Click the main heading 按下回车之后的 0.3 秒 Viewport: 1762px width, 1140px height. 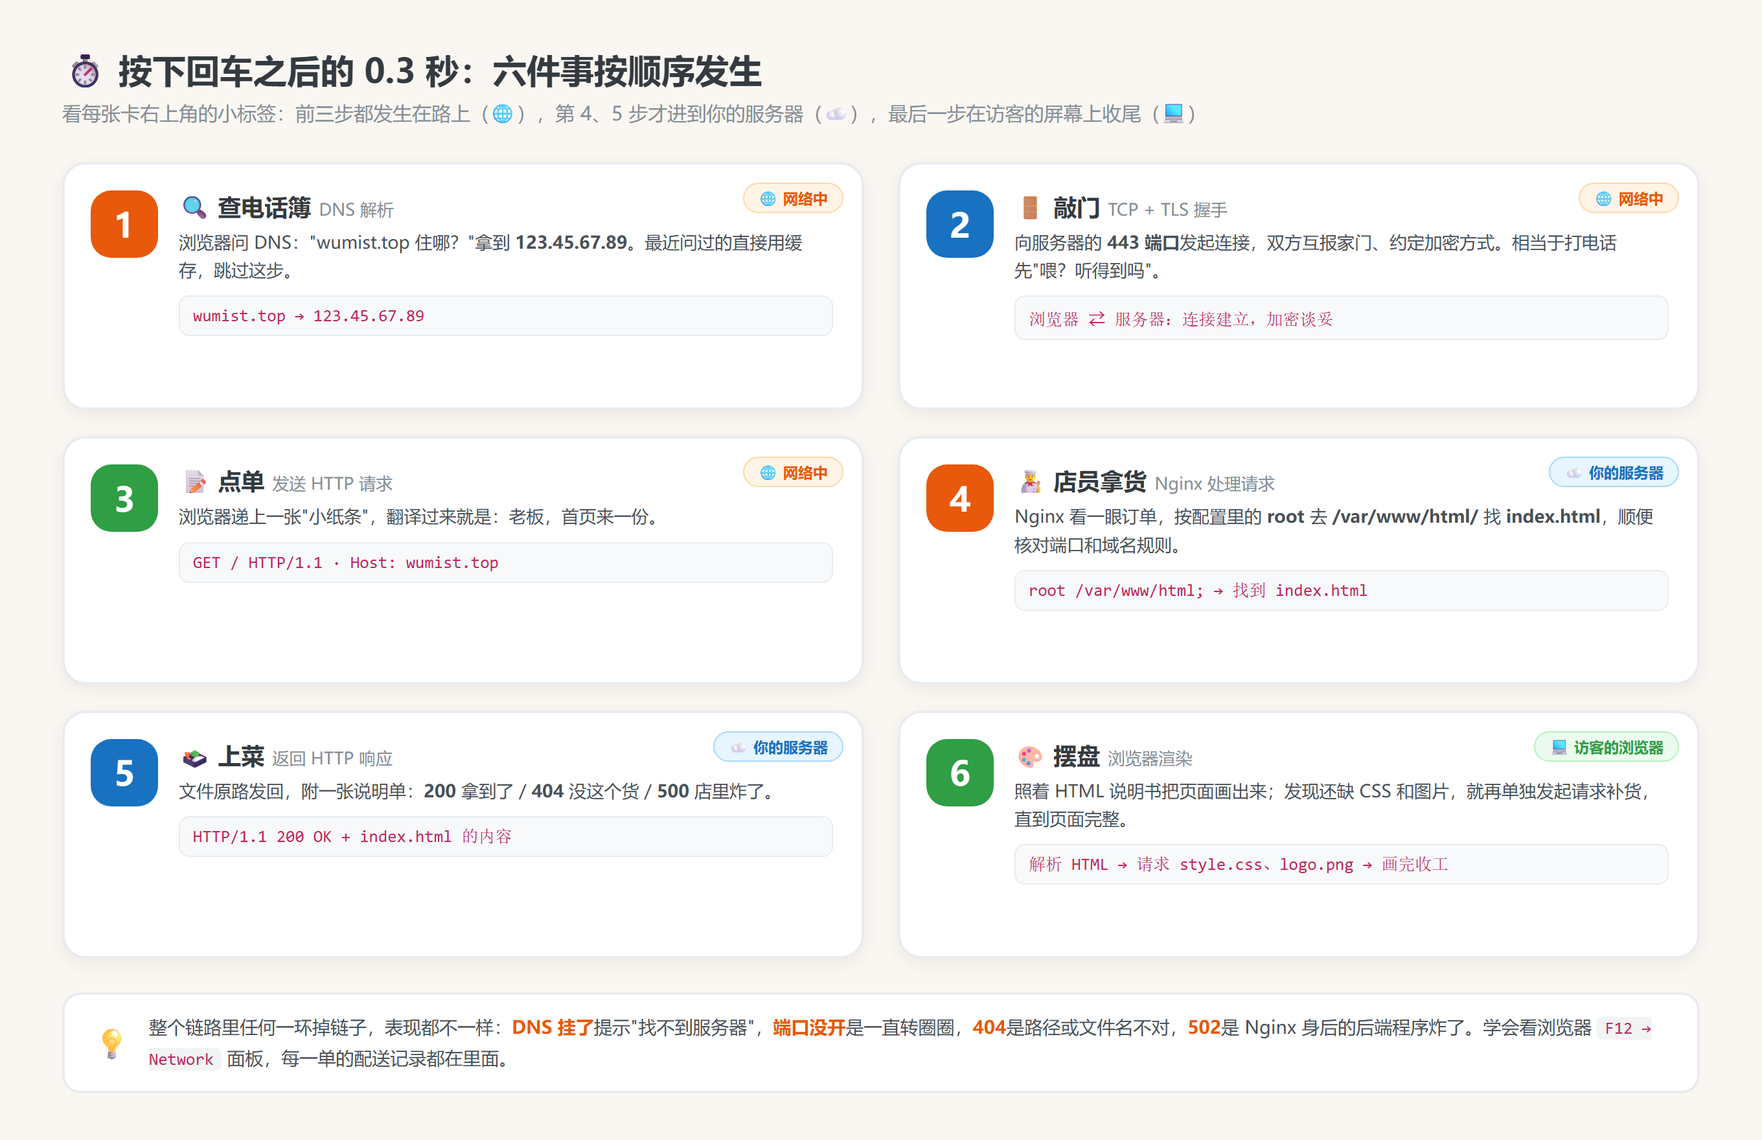click(x=440, y=72)
